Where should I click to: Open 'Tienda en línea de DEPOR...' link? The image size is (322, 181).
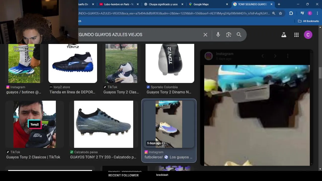(72, 92)
